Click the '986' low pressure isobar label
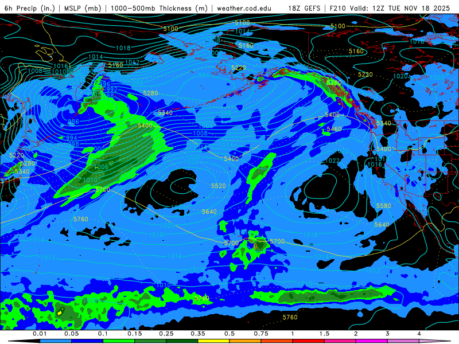 pyautogui.click(x=73, y=122)
